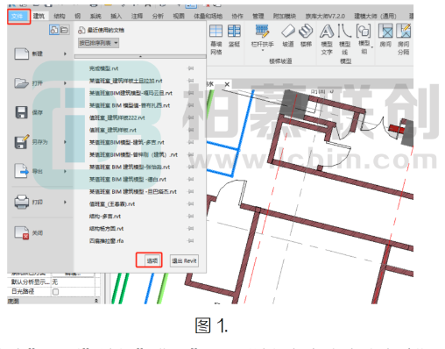Screen dimensions: 445x349
Task: Open recent file 结构-多吉.rvt
Action: pyautogui.click(x=105, y=216)
